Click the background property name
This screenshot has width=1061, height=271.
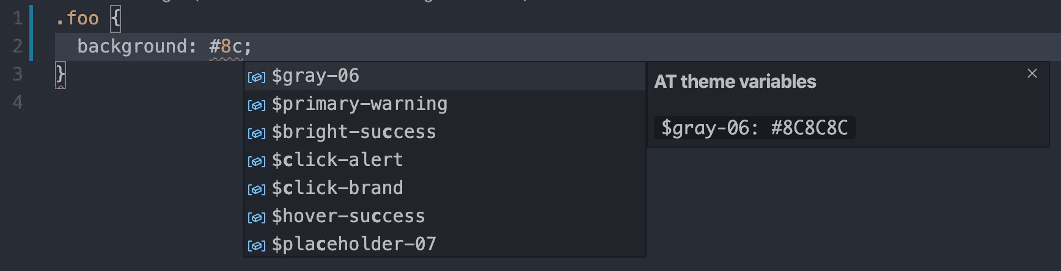pos(132,47)
